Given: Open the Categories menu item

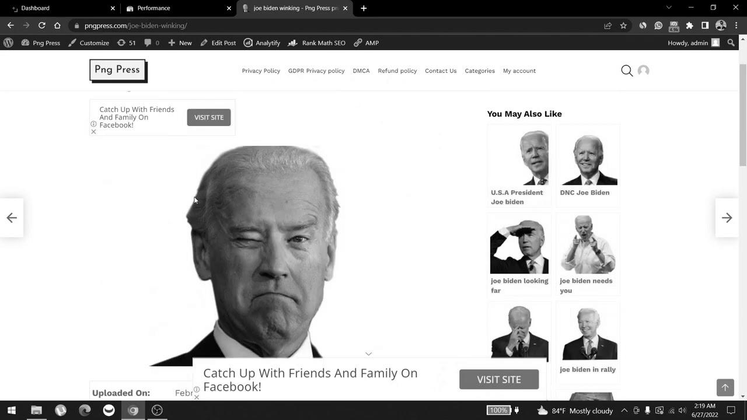Looking at the screenshot, I should (x=479, y=71).
